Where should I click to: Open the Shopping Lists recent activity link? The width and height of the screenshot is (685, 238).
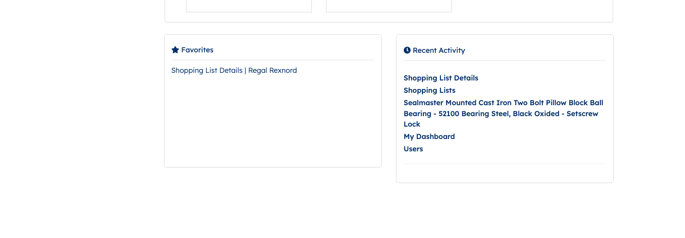[430, 90]
